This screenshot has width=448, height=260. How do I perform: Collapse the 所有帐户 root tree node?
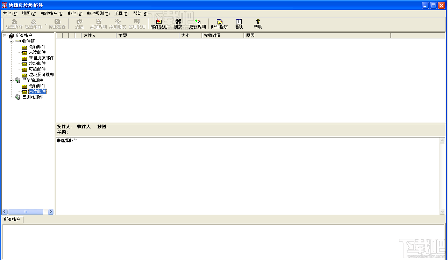point(5,36)
